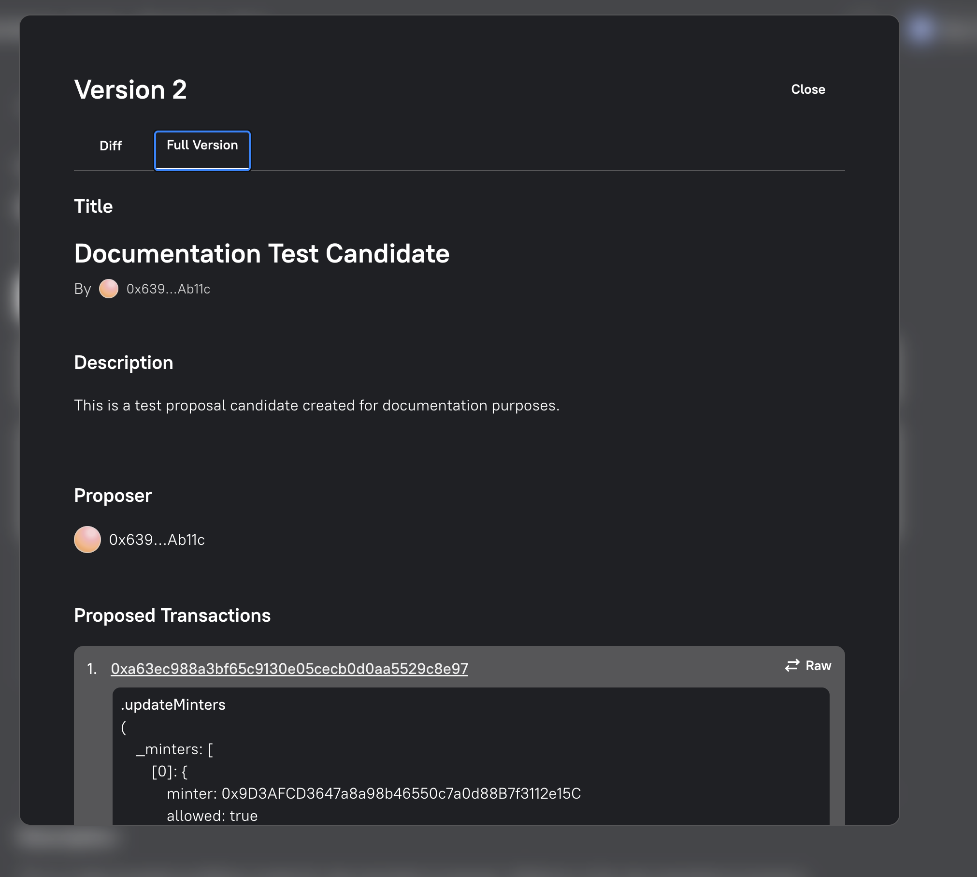
Task: Select the Full Version tab
Action: click(x=202, y=150)
